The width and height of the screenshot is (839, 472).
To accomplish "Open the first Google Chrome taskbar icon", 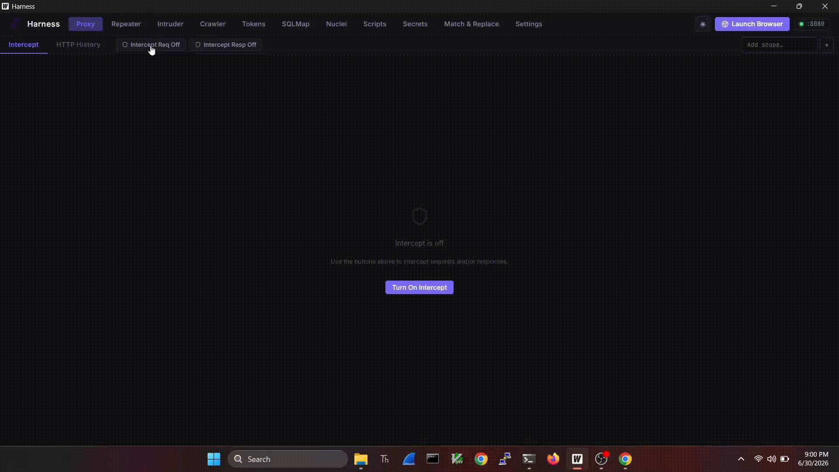I will point(481,459).
